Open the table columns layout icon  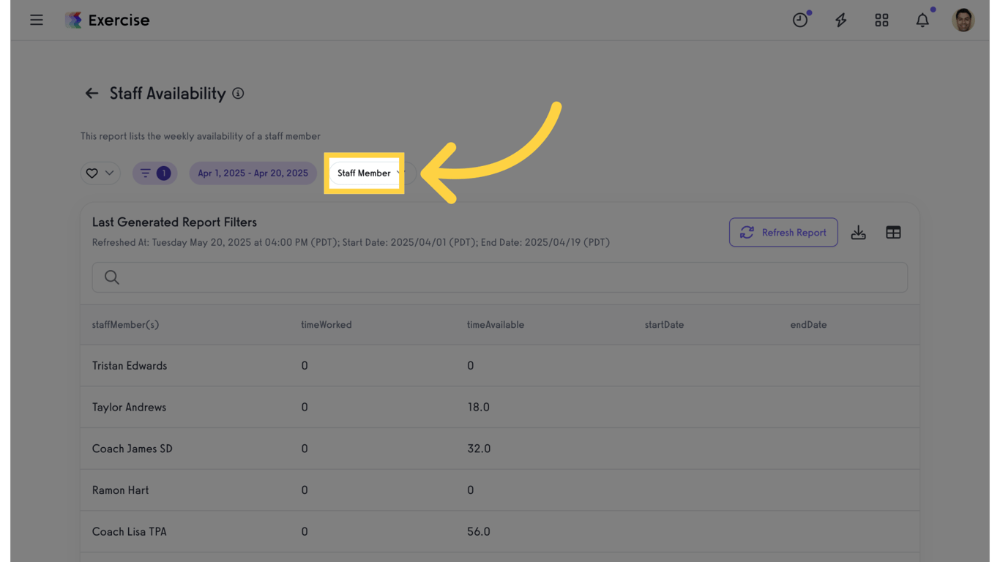tap(893, 233)
